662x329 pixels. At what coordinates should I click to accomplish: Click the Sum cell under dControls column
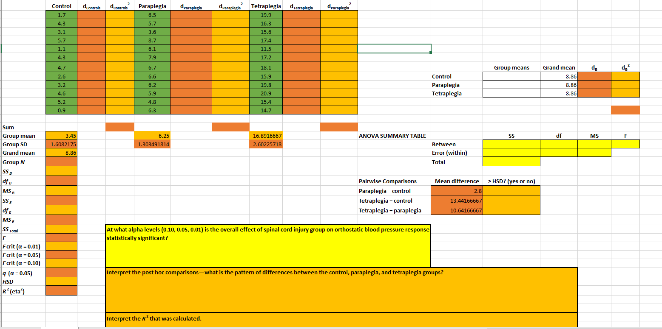pyautogui.click(x=120, y=127)
